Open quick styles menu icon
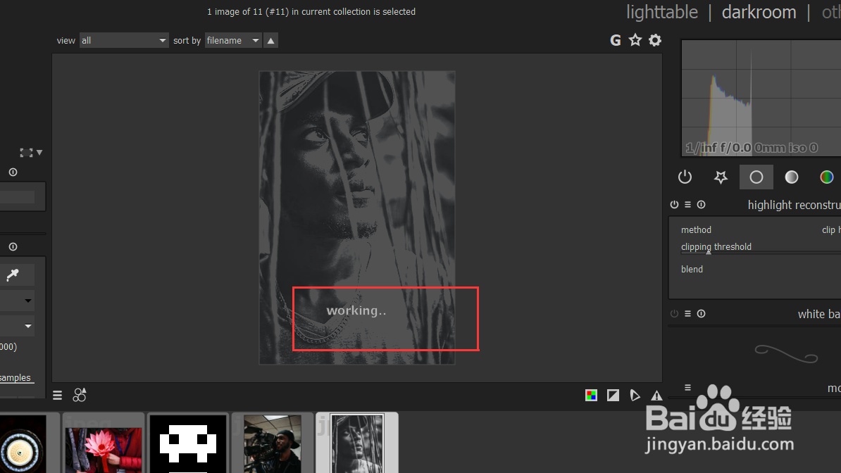Screen dimensions: 841x473 (80, 396)
